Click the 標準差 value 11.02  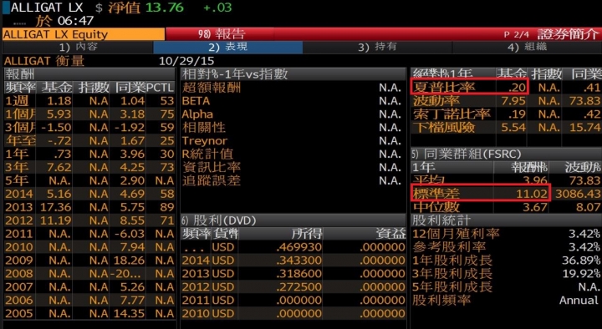532,194
